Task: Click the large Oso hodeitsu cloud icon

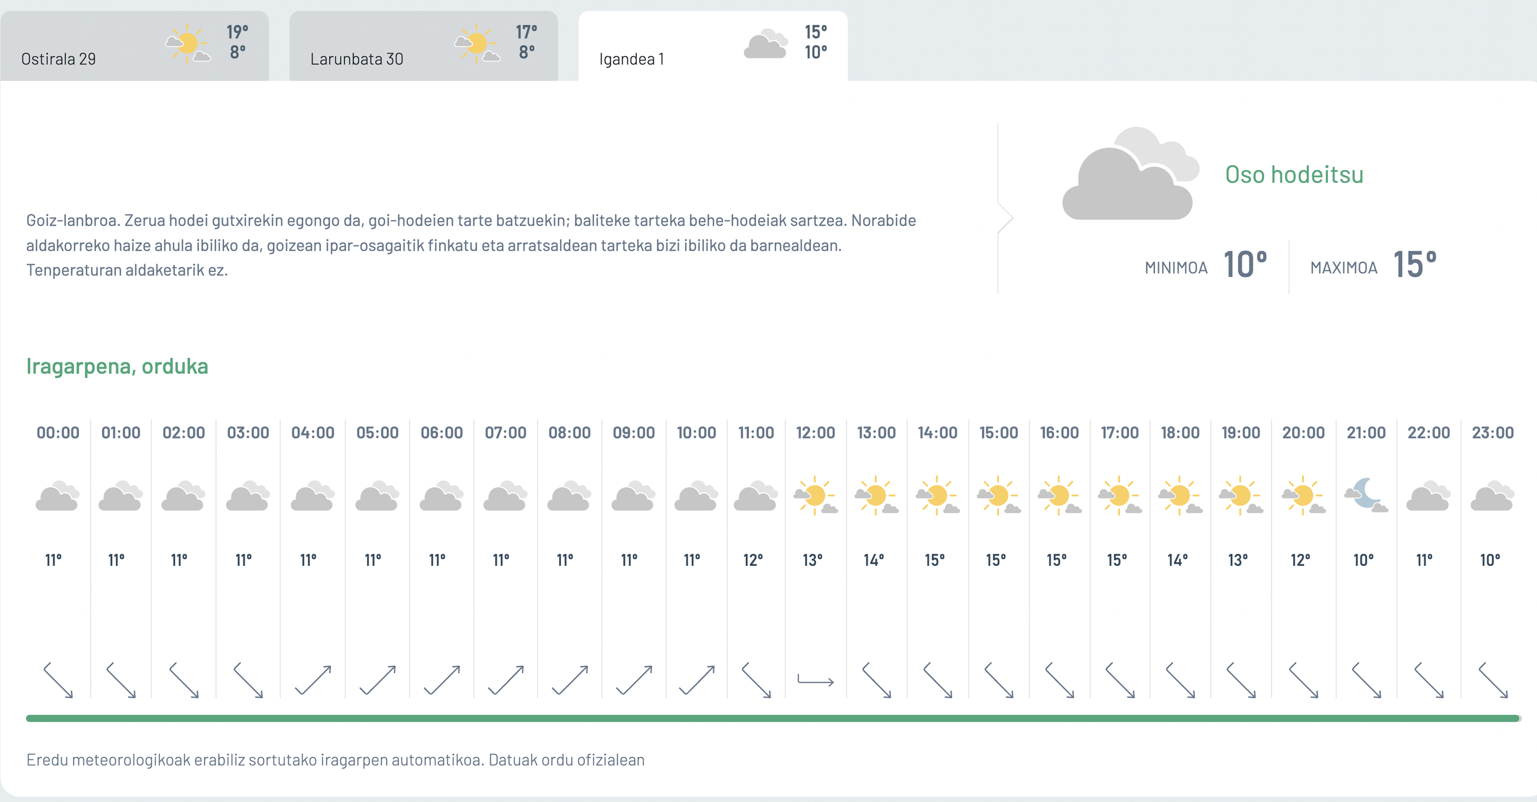Action: pyautogui.click(x=1131, y=173)
